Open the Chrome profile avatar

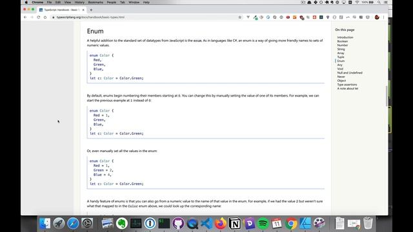point(377,17)
